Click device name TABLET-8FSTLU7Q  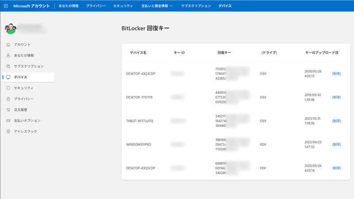click(x=139, y=121)
